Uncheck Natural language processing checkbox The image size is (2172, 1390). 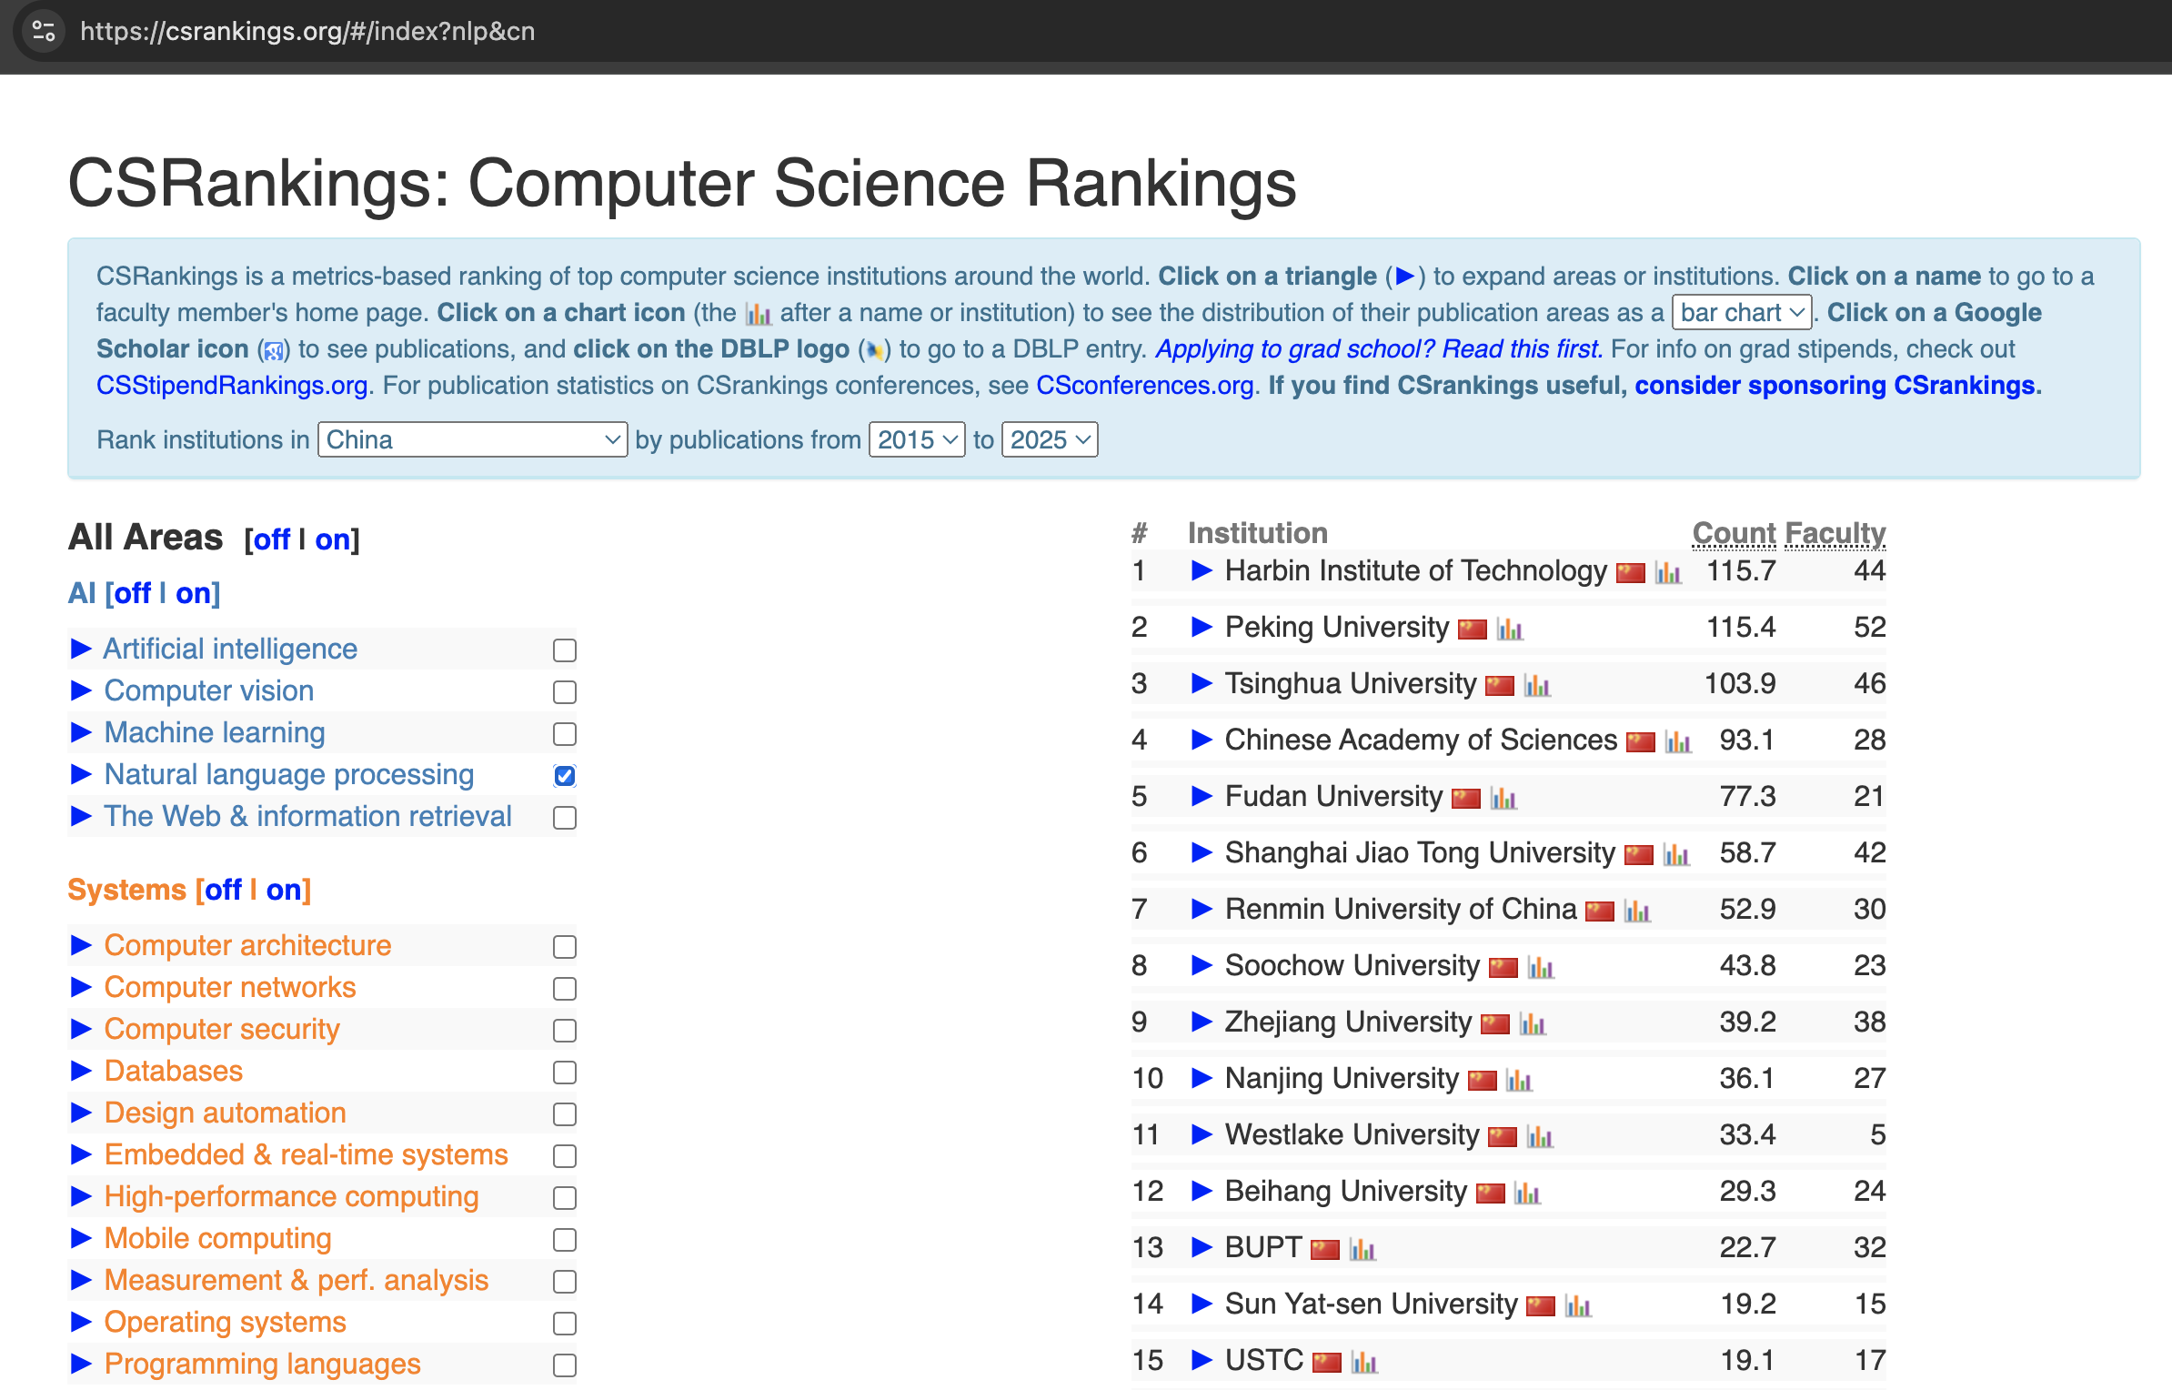tap(565, 776)
